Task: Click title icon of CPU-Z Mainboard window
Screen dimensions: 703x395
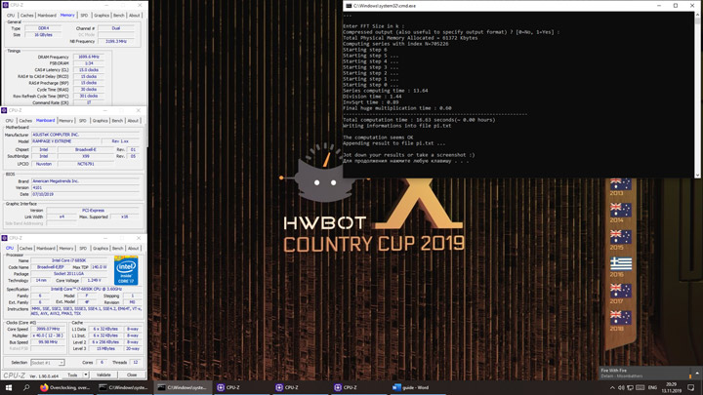Action: tap(5, 110)
